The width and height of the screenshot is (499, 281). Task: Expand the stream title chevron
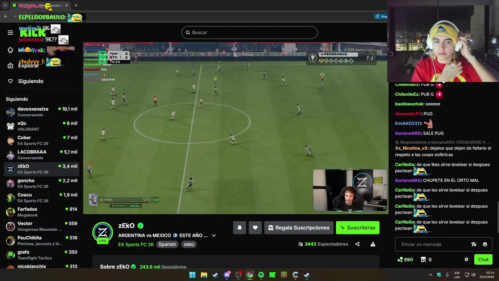tap(214, 235)
